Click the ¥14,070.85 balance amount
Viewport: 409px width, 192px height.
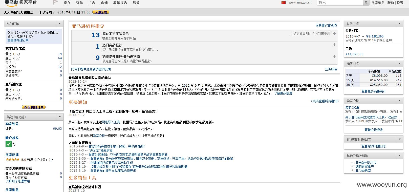pyautogui.click(x=354, y=54)
